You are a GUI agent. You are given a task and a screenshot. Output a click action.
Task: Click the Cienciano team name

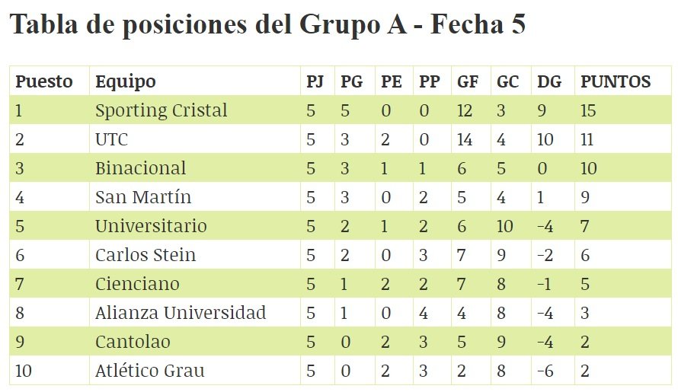[137, 284]
